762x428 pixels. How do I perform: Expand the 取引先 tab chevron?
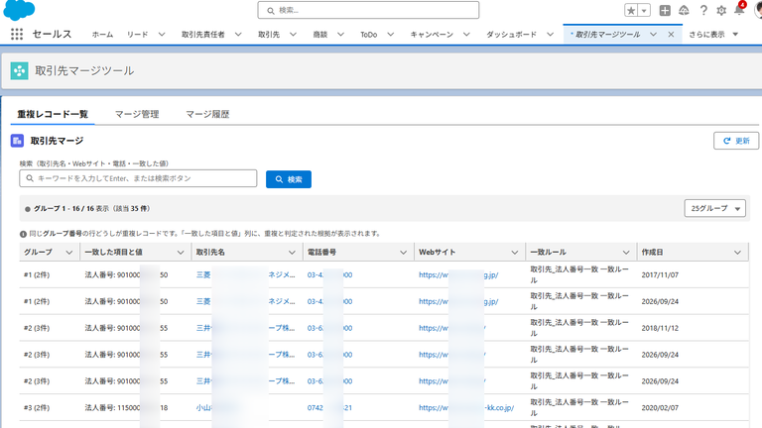(x=293, y=35)
